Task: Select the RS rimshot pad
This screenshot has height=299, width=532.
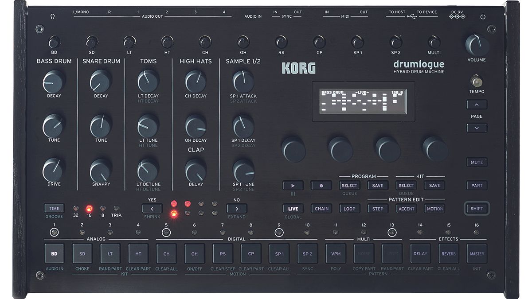Action: point(223,254)
